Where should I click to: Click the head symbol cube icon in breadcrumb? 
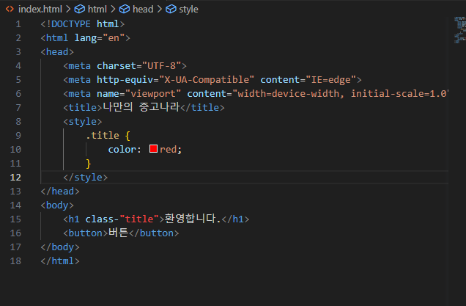coord(125,10)
